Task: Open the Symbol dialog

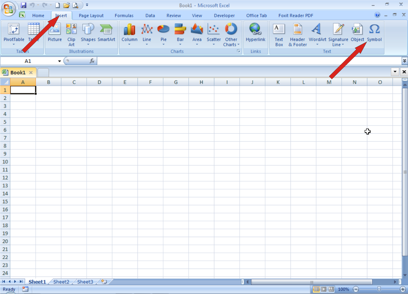Action: coord(374,32)
